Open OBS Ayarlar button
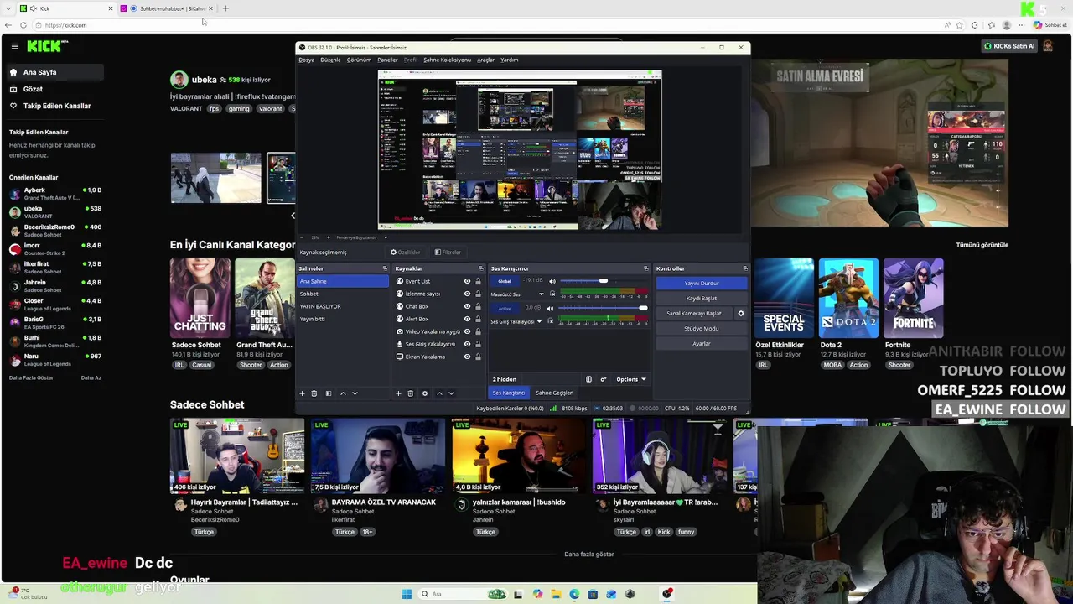 point(701,344)
